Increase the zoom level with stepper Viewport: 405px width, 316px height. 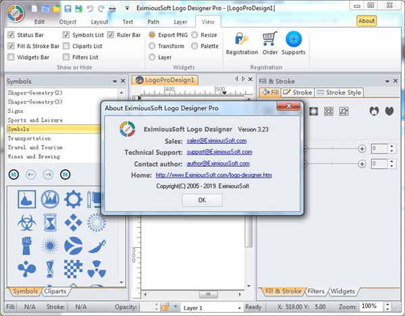point(387,305)
